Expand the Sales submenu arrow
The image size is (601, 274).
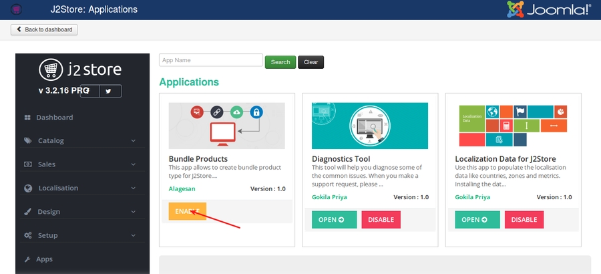[134, 164]
